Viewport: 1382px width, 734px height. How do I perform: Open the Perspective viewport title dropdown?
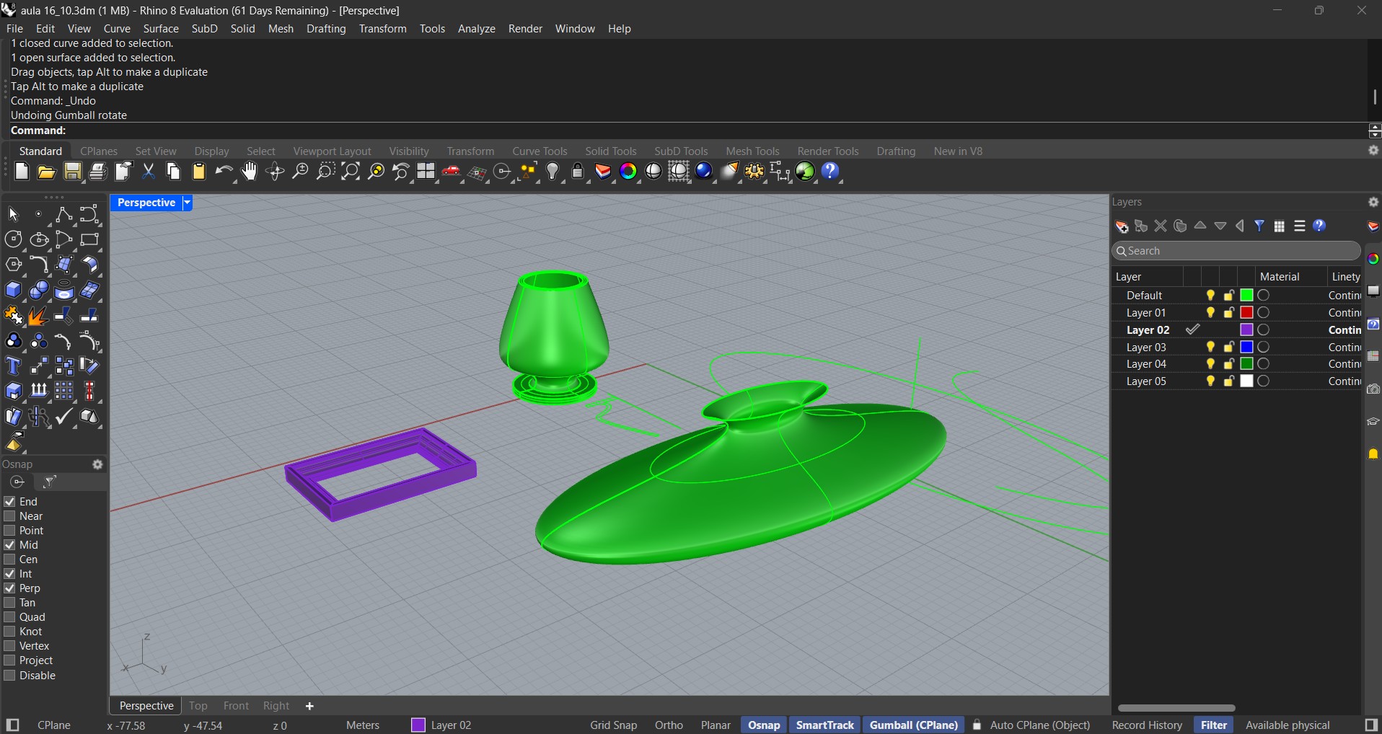click(186, 203)
